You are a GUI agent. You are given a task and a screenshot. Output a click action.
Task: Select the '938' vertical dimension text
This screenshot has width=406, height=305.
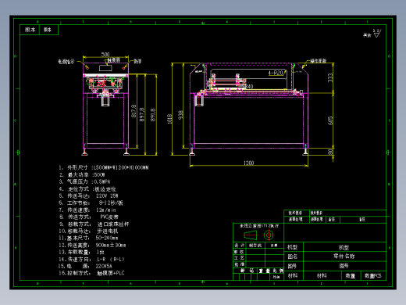(180, 115)
